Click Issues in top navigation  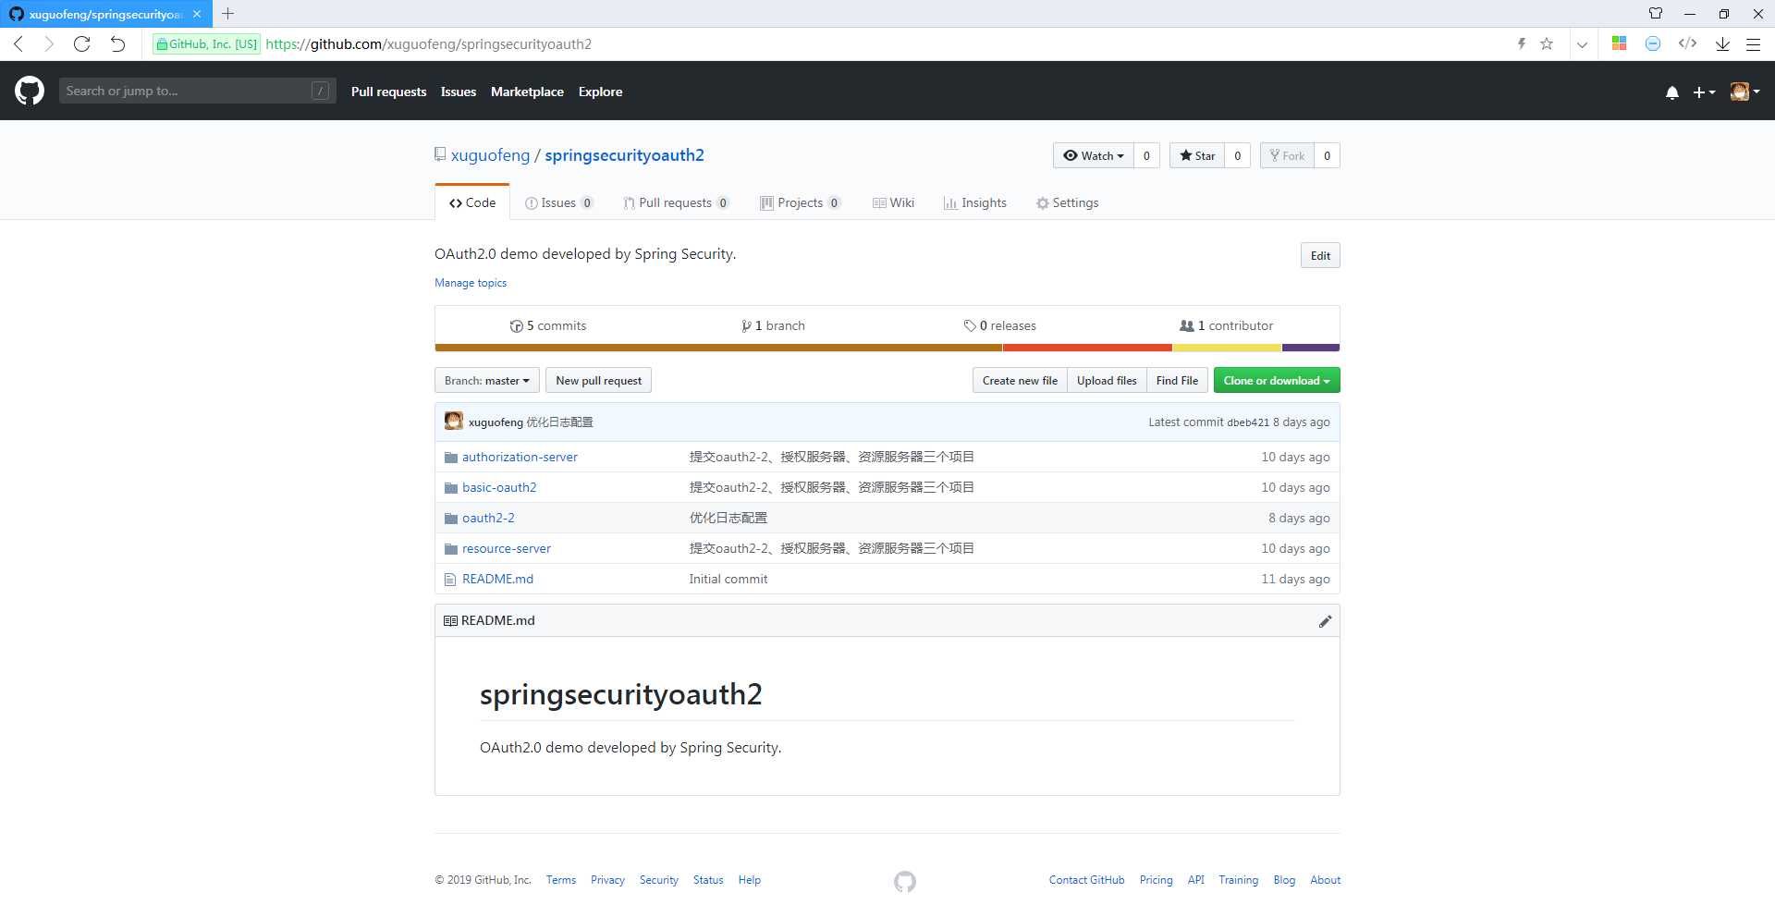459,92
